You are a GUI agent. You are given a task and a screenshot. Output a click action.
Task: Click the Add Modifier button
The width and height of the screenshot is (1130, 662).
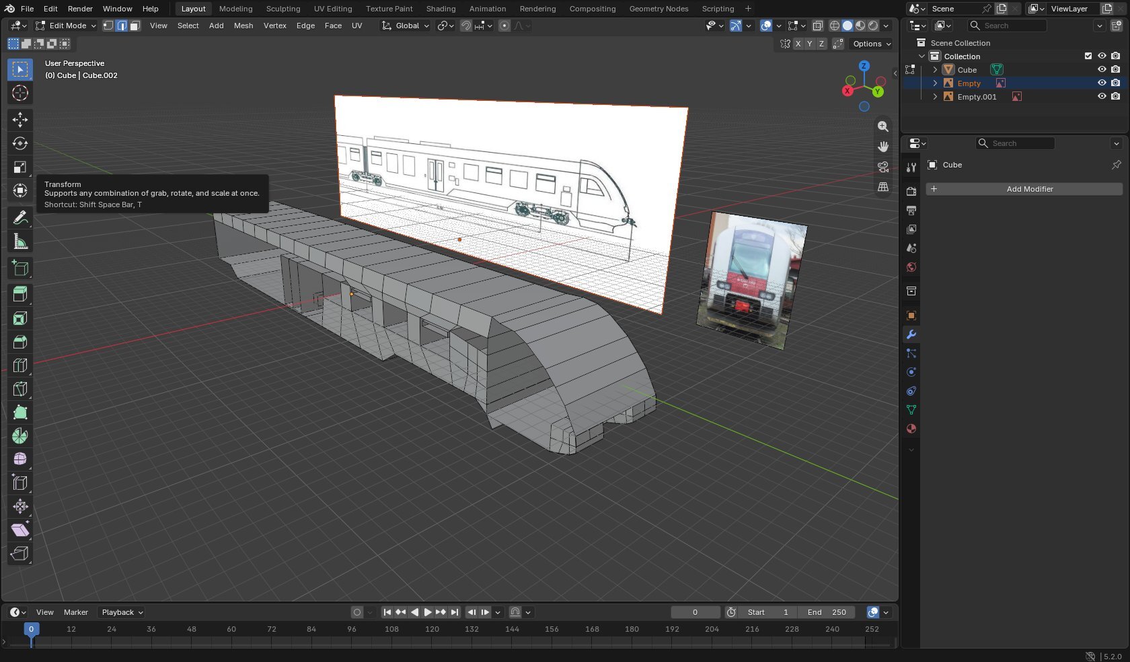pyautogui.click(x=1024, y=189)
